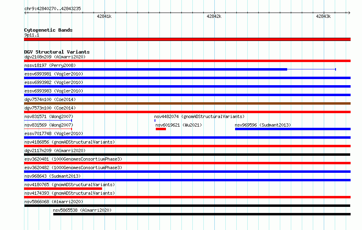Select the red esv3620481 bar
Screen dimensions: 362x230
[187, 163]
